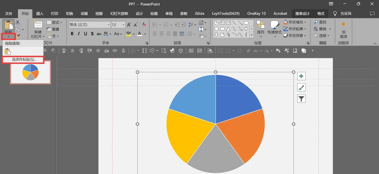
Task: Click the Chart Elements plus button
Action: point(301,76)
